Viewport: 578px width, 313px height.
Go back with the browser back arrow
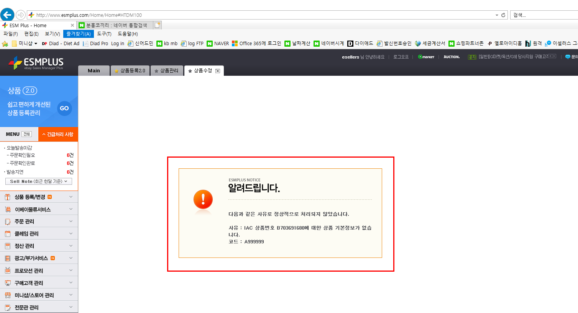(x=7, y=15)
